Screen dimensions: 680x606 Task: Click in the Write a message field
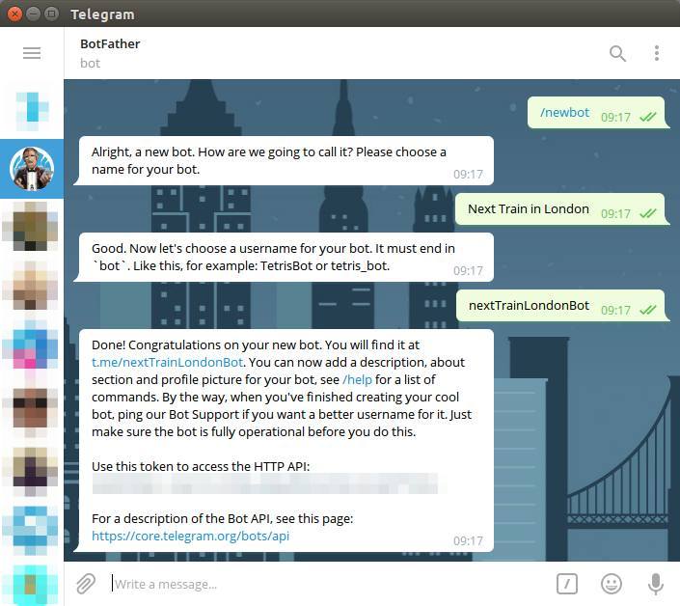(330, 584)
